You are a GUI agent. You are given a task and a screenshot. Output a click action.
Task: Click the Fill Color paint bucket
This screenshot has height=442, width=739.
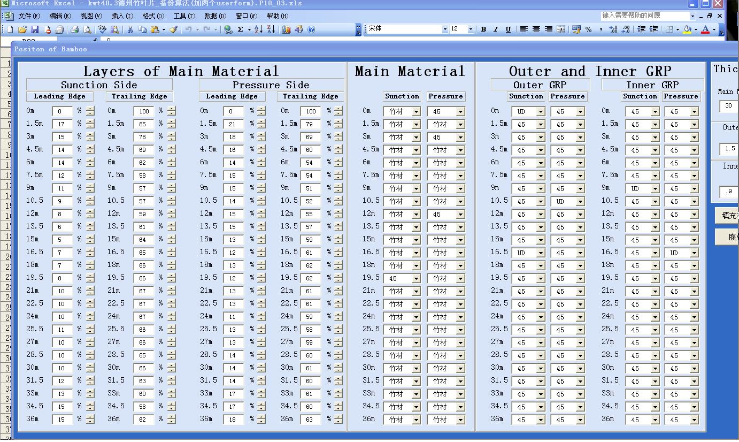point(688,29)
